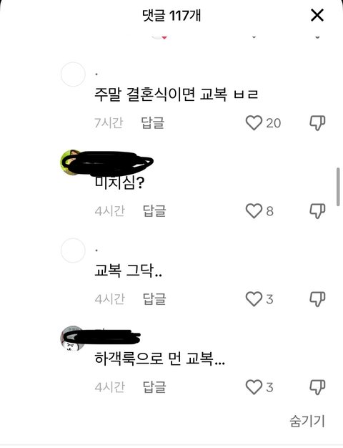
Task: Open profile picture of first commenter
Action: pos(73,74)
